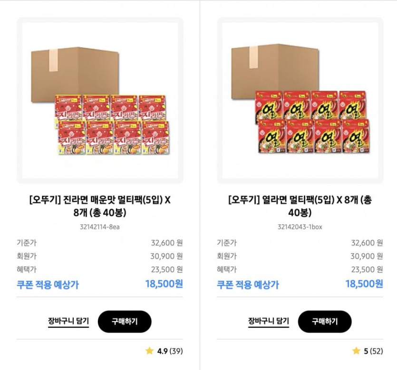Screen dimensions: 397x370
Task: Click 쿠폰 적용 예상가 label for 열라면
Action: 248,285
